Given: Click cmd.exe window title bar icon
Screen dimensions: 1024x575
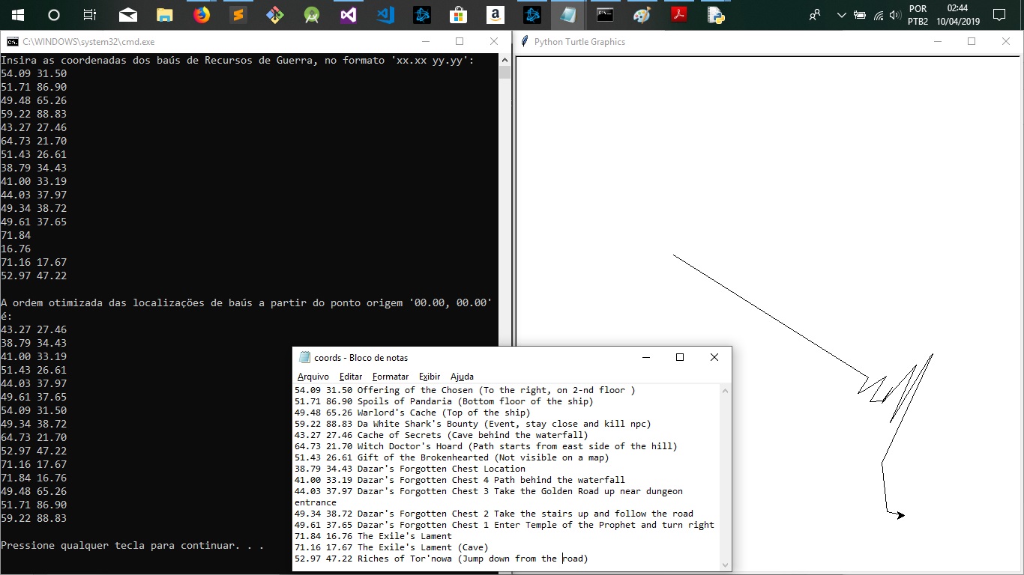Looking at the screenshot, I should pos(13,42).
